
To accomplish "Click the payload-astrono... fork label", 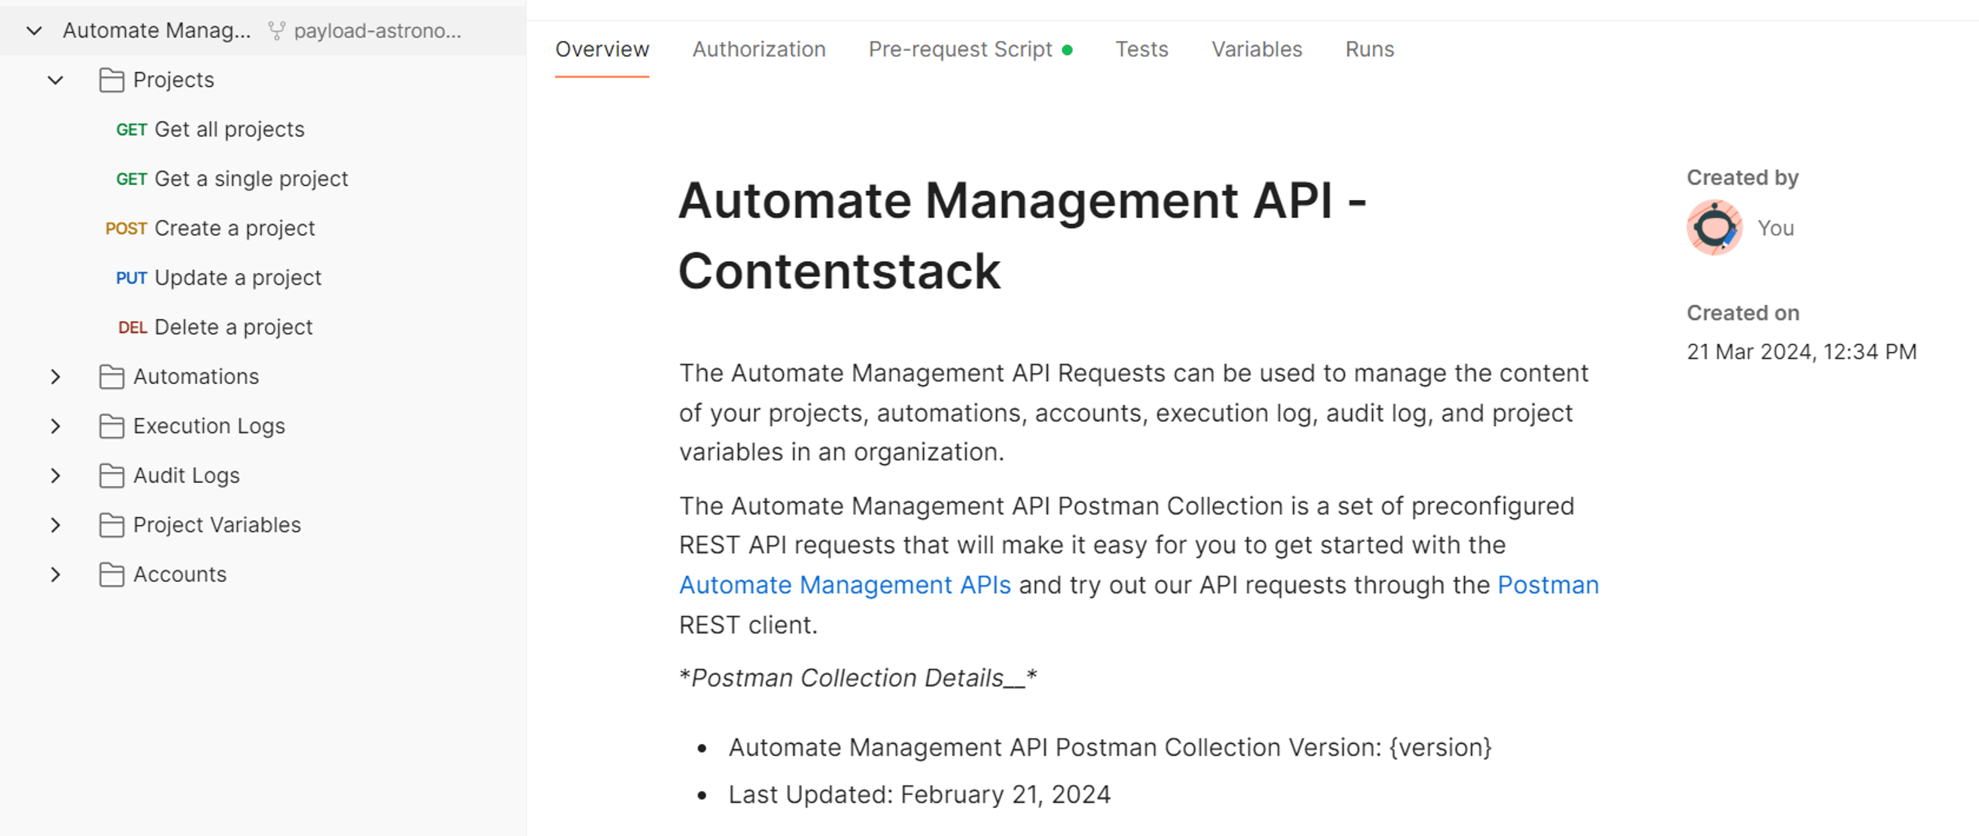I will coord(377,31).
